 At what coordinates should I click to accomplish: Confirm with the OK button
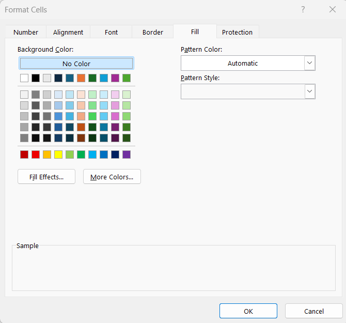(x=248, y=311)
